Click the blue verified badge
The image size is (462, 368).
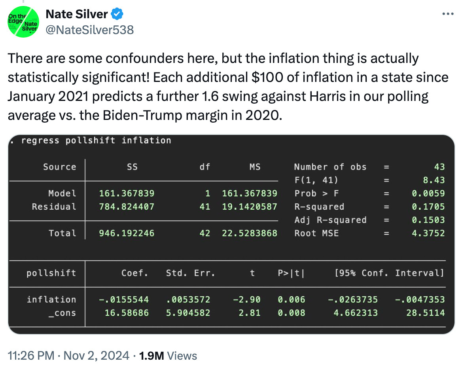117,15
